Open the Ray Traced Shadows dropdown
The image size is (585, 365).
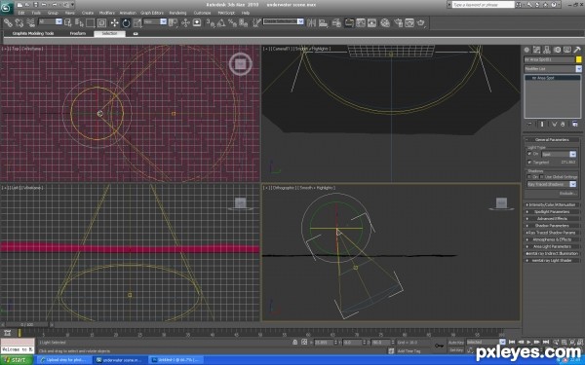552,184
